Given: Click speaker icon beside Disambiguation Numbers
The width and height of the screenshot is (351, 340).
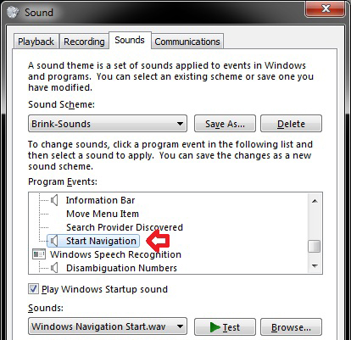Looking at the screenshot, I should pyautogui.click(x=54, y=268).
